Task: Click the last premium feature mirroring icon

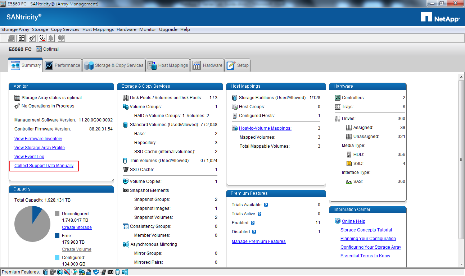Action: tap(125, 272)
